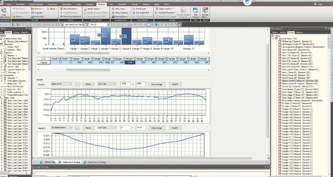333x177 pixels.
Task: Click the Elastic Link tree icon
Action: 5,83
